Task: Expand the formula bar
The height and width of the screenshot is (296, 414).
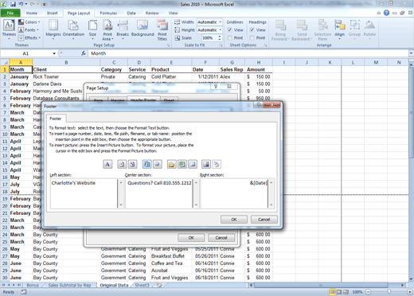Action: pos(411,53)
